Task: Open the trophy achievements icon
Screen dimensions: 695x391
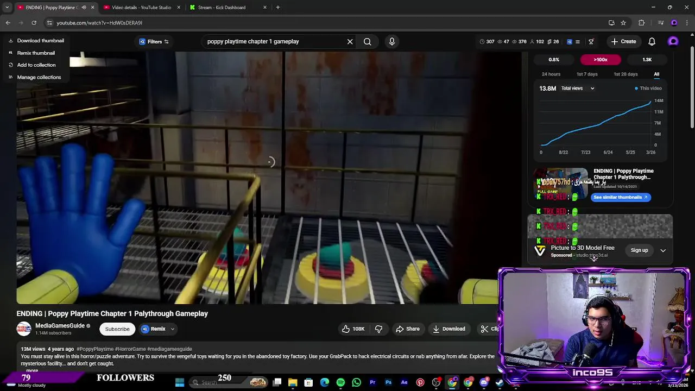Action: pos(591,41)
